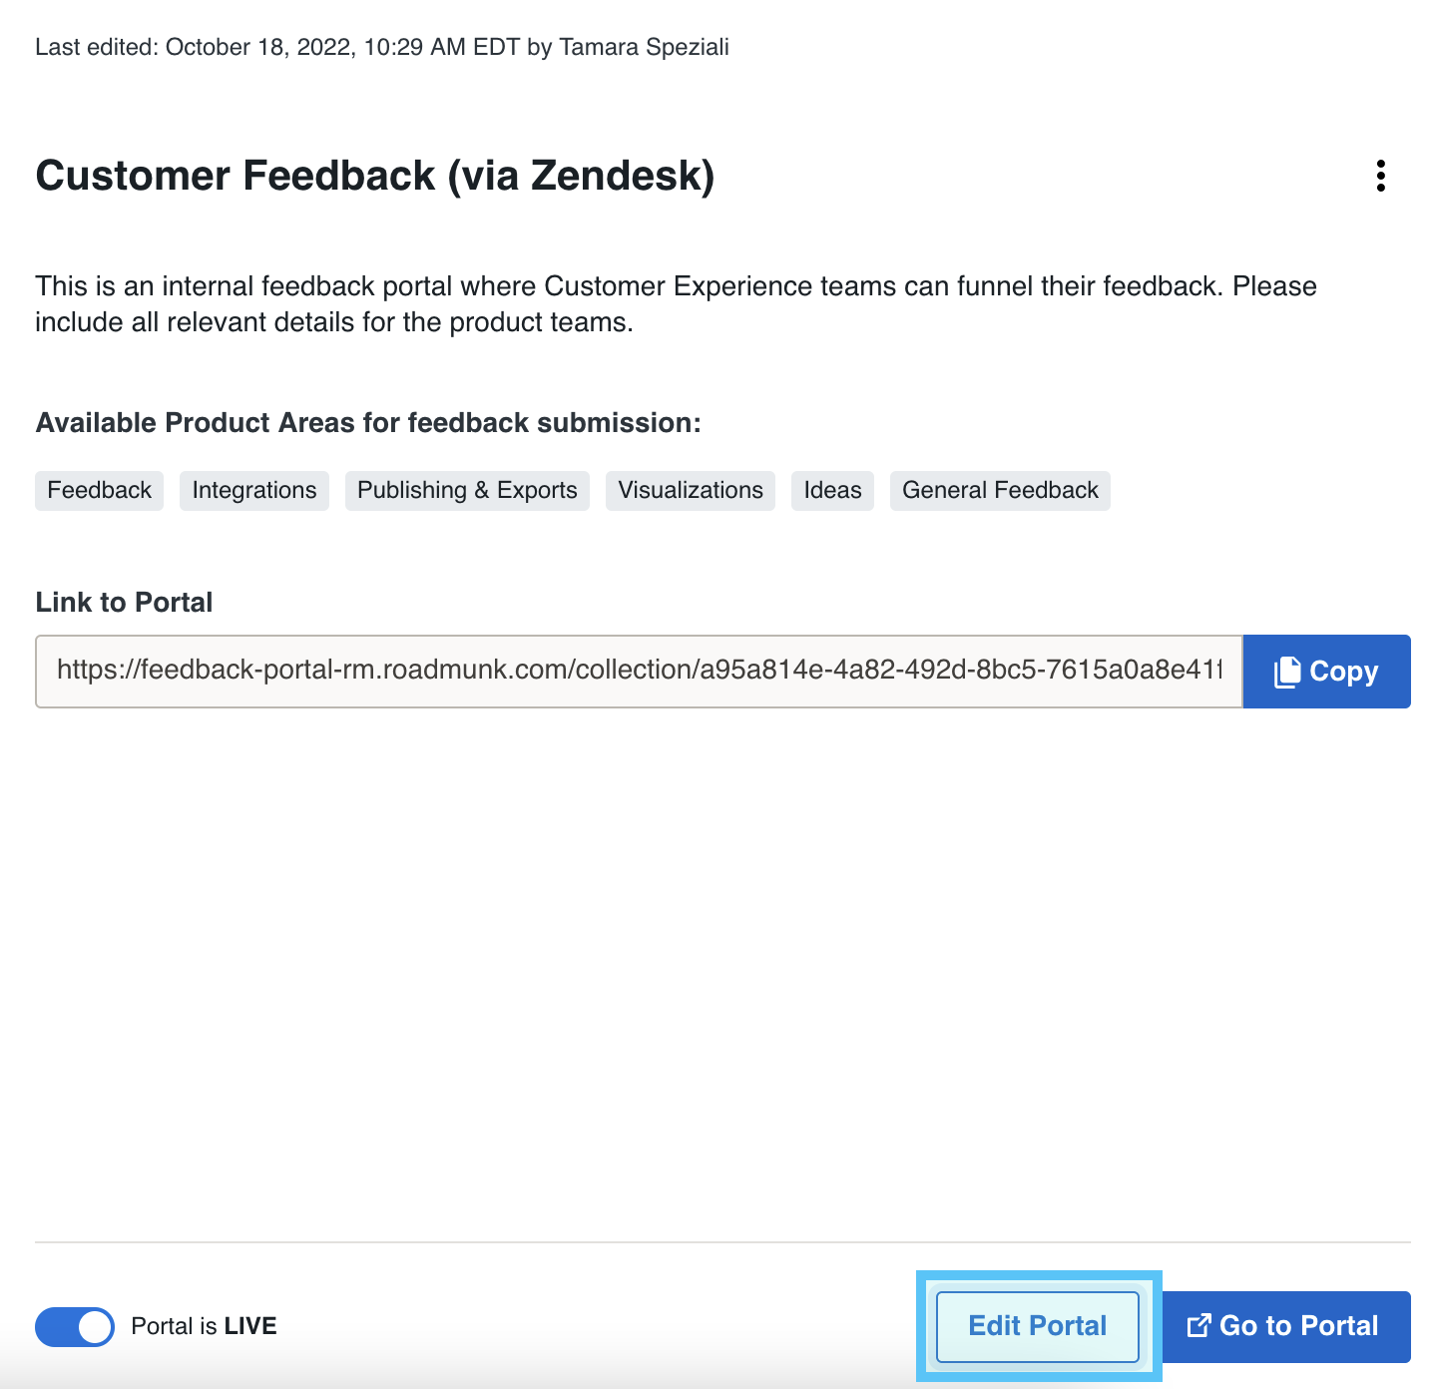Click the Publishing & Exports tag
This screenshot has height=1389, width=1431.
point(467,491)
